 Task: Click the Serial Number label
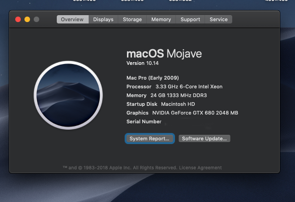(x=144, y=121)
